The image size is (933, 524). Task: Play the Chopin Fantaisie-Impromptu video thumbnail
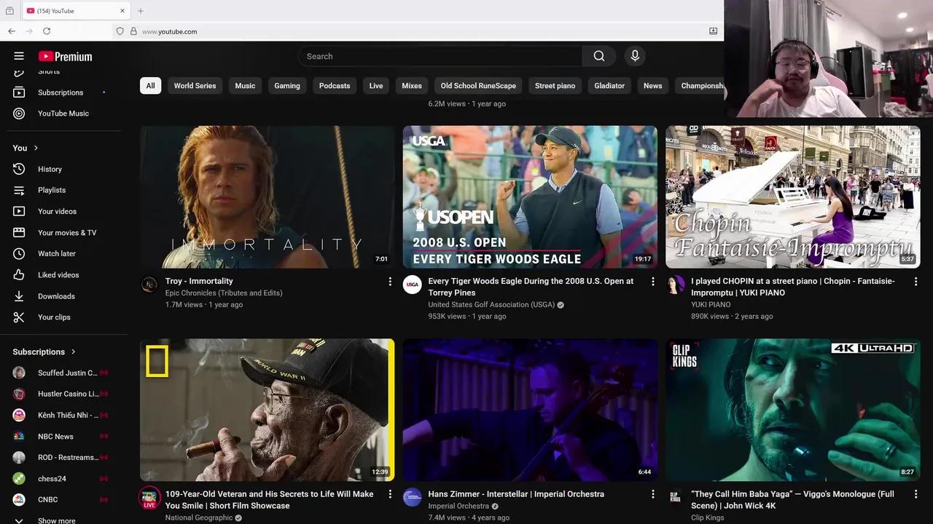[x=792, y=196]
